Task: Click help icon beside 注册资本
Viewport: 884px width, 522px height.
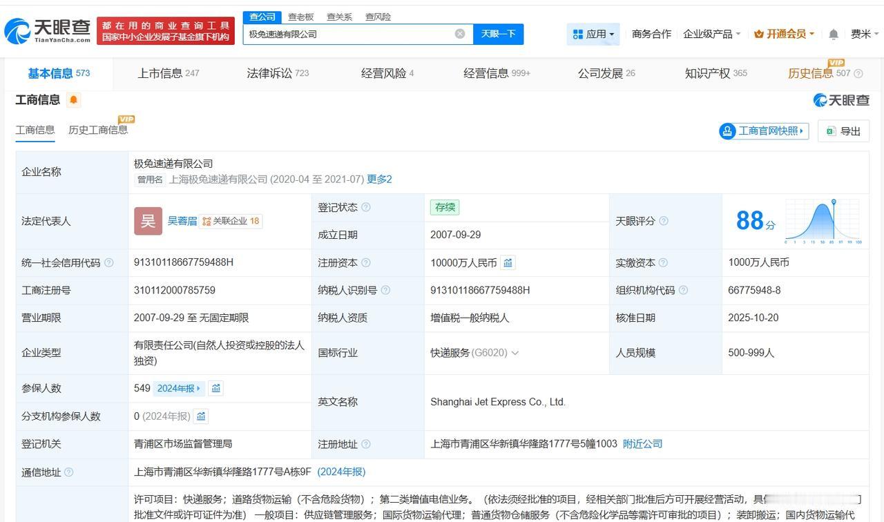Action: click(x=365, y=263)
